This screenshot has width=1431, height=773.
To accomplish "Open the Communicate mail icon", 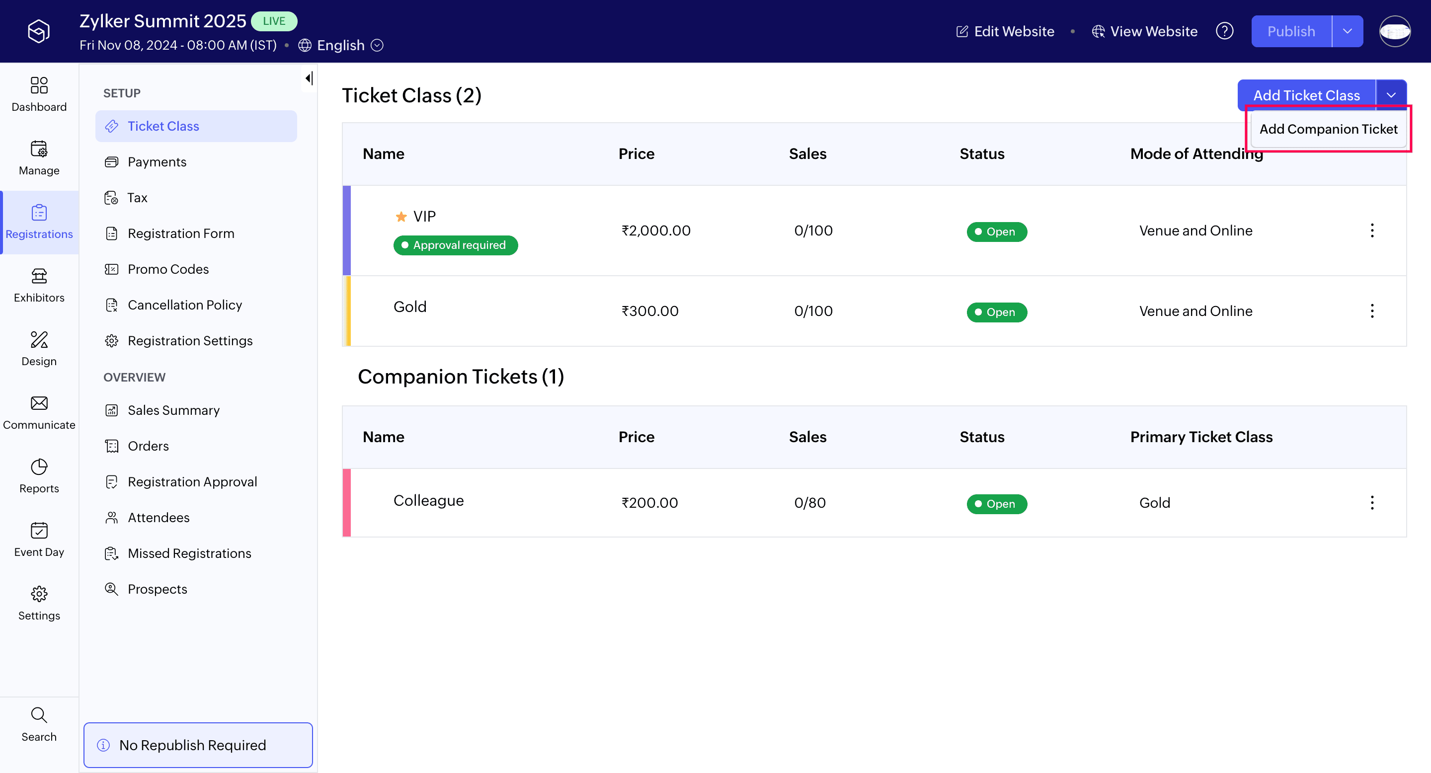I will pyautogui.click(x=39, y=403).
